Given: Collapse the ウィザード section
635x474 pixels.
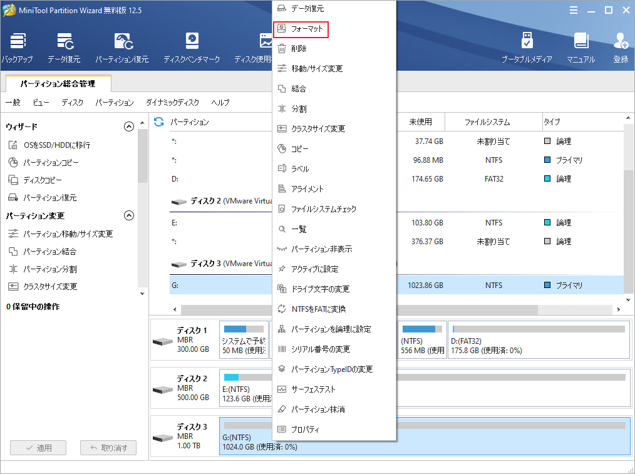Looking at the screenshot, I should pos(129,126).
